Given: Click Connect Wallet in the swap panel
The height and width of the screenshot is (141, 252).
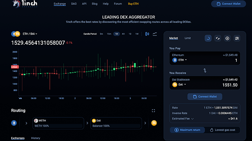Looking at the screenshot, I should 205,97.
